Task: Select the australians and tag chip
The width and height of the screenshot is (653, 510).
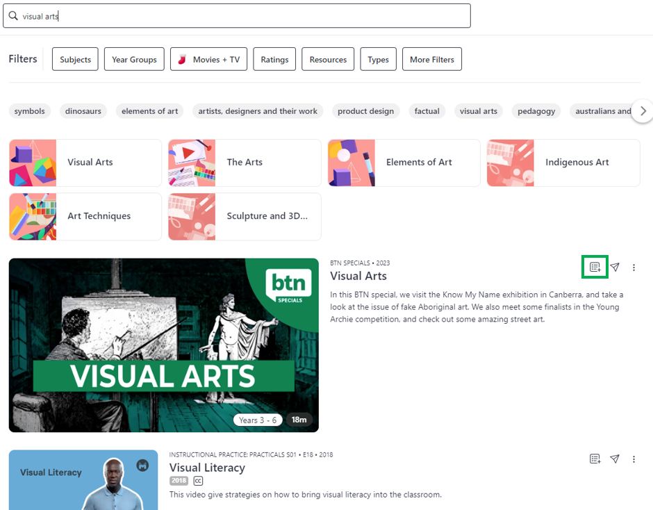Action: pyautogui.click(x=602, y=111)
